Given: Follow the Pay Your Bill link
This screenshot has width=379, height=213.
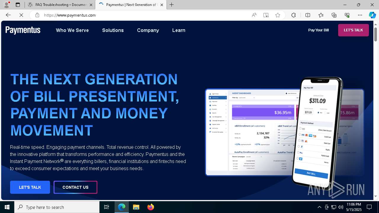Looking at the screenshot, I should pyautogui.click(x=318, y=30).
